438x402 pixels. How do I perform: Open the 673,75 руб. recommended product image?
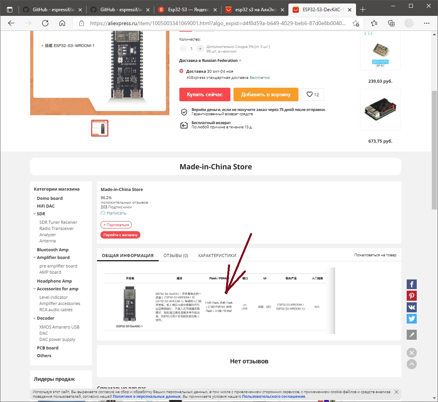point(380,109)
